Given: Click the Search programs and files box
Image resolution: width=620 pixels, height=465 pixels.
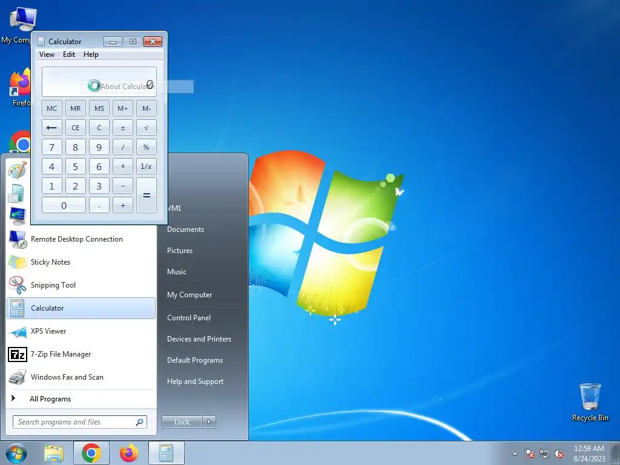Looking at the screenshot, I should pos(79,422).
